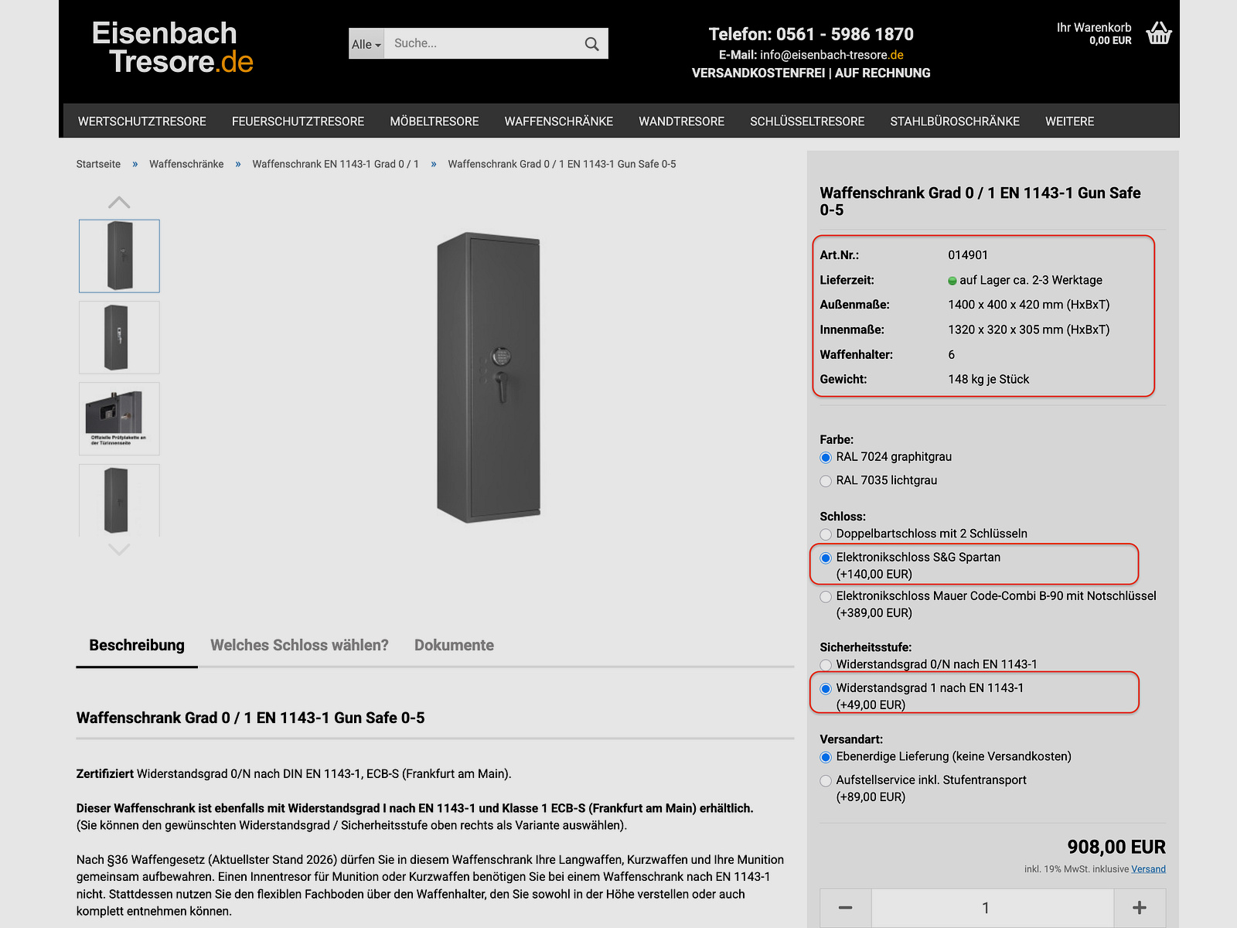The image size is (1237, 928).
Task: Select Aufstellservice inkl. Stufentransport option
Action: (x=826, y=781)
